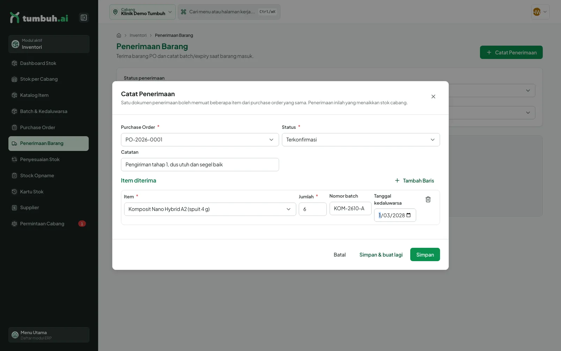561x351 pixels.
Task: Open the user avatar menu
Action: [540, 12]
